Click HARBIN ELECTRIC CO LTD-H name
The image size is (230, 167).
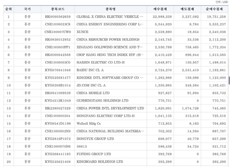[x=101, y=62]
